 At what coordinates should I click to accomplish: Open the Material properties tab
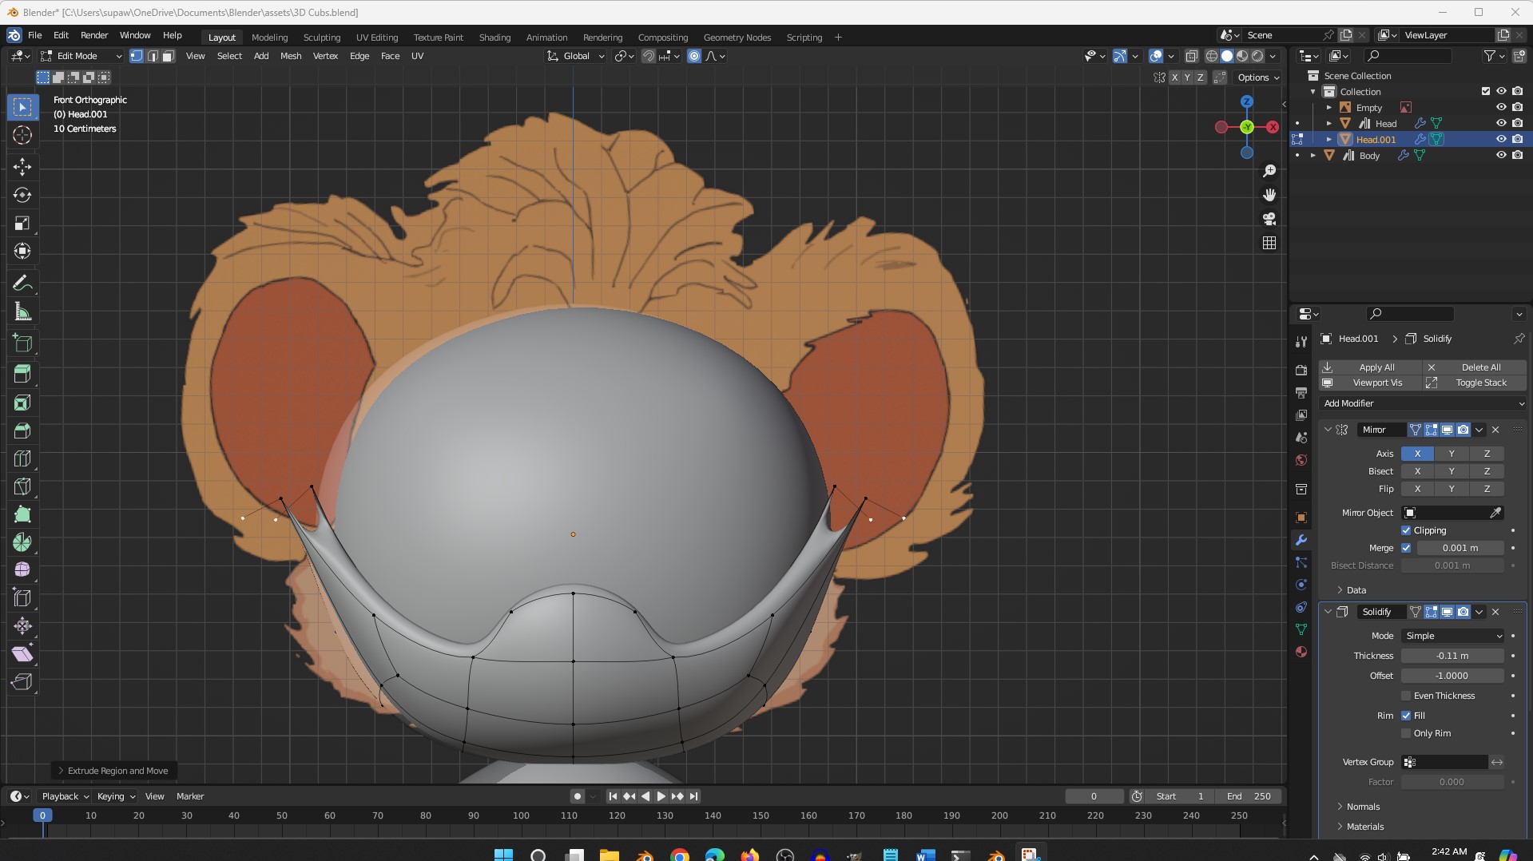(x=1301, y=652)
